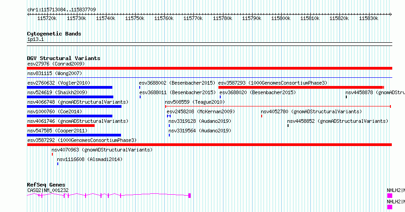Open the nsv831115 (Wong2007) variant label
Image resolution: width=405 pixels, height=212 pixels.
55,73
